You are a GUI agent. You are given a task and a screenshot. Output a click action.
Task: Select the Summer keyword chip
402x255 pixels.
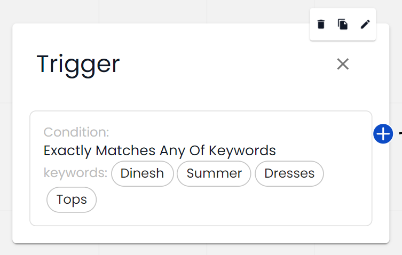point(214,173)
